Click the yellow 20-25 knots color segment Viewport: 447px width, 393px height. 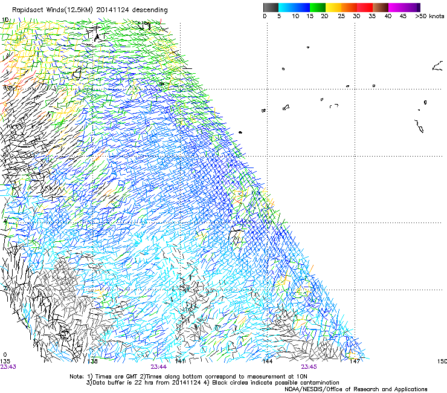[x=333, y=7]
